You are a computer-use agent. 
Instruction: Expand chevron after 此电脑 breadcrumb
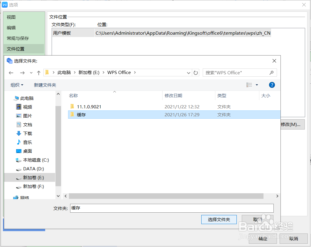tap(75, 73)
